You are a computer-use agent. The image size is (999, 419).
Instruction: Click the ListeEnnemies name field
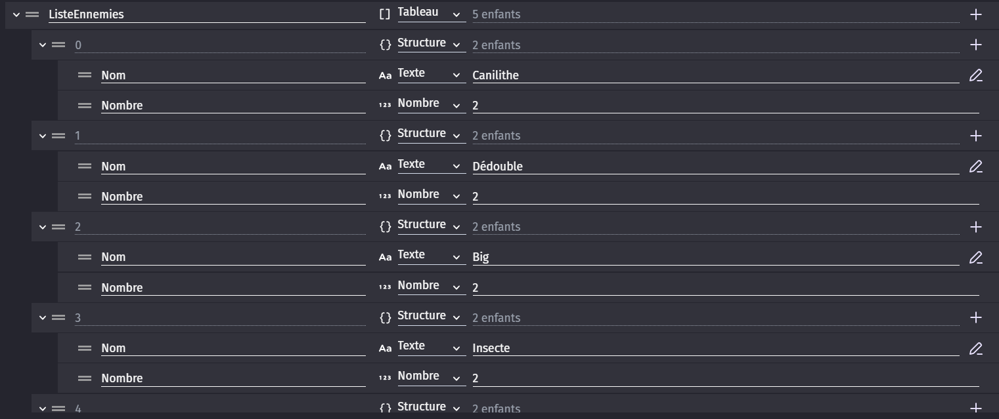coord(207,14)
